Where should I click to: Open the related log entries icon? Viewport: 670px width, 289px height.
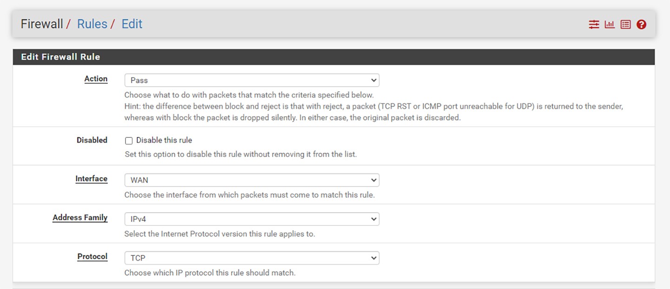click(625, 24)
